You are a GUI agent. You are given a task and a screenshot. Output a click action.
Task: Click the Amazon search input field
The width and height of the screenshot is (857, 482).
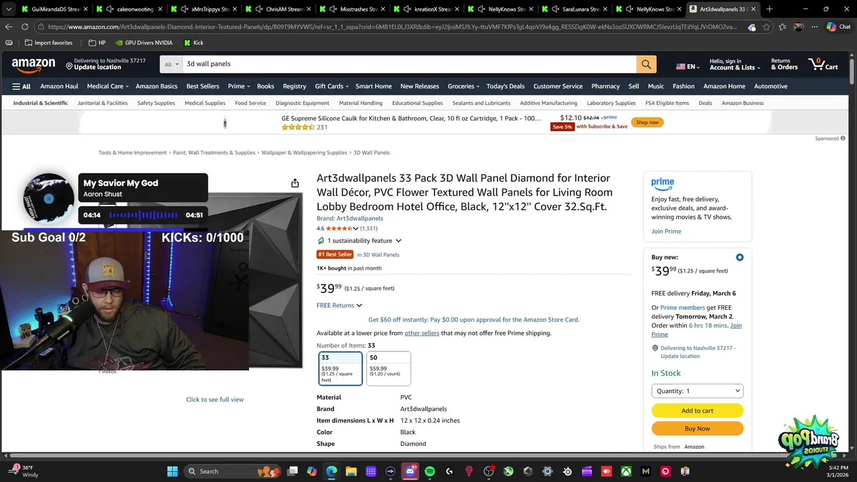coord(409,64)
